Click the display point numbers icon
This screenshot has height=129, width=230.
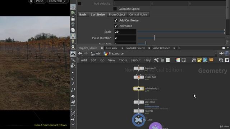click(x=73, y=90)
